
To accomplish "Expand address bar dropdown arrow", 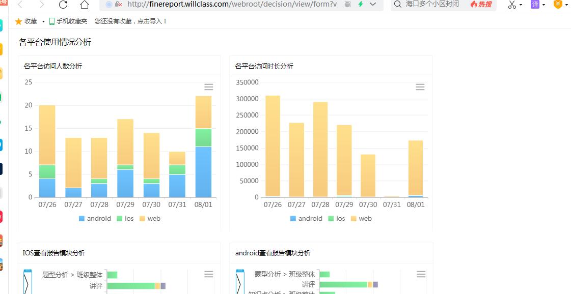I will 373,4.
